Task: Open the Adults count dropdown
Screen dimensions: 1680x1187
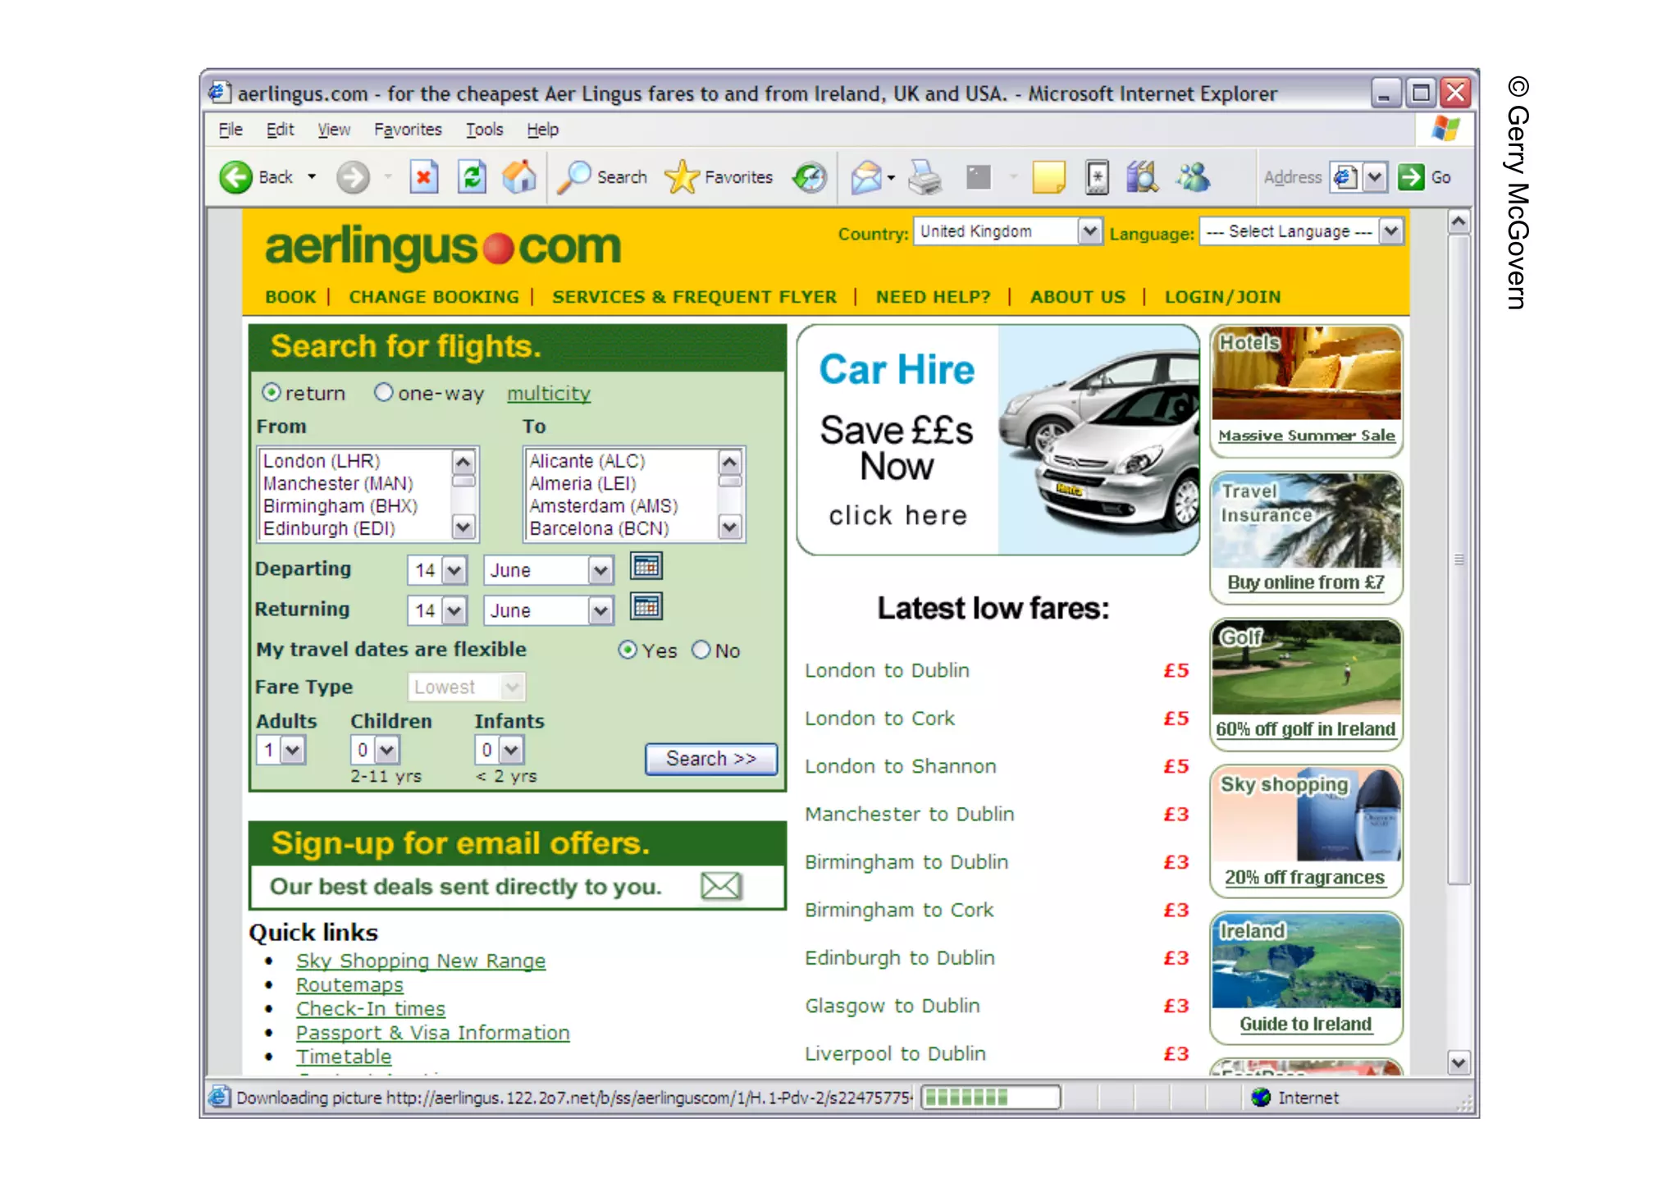Action: pos(293,750)
